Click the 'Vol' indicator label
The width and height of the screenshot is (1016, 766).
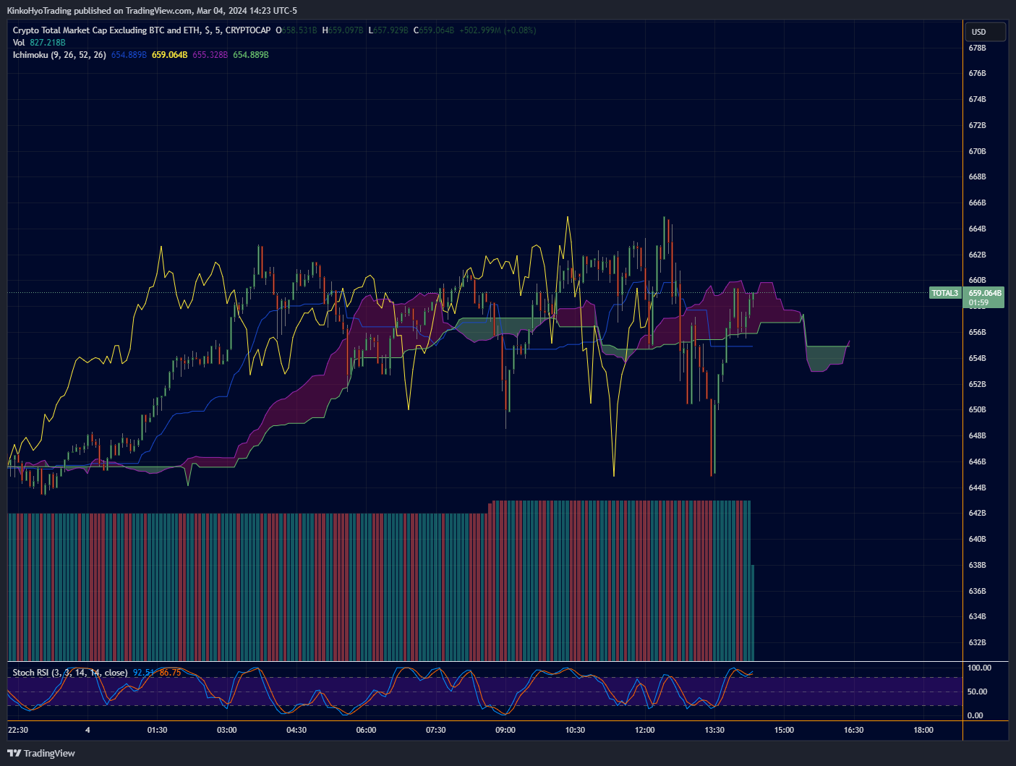[19, 43]
